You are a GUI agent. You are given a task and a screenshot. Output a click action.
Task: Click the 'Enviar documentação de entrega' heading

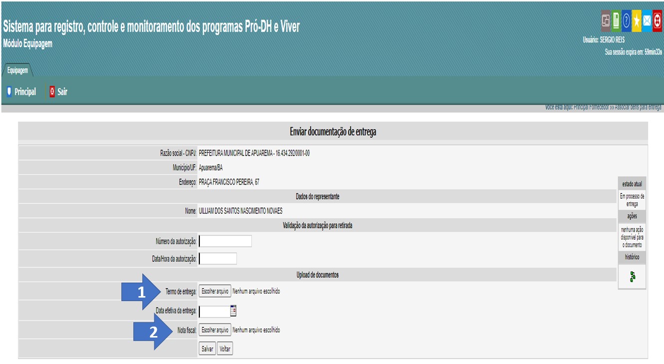333,132
